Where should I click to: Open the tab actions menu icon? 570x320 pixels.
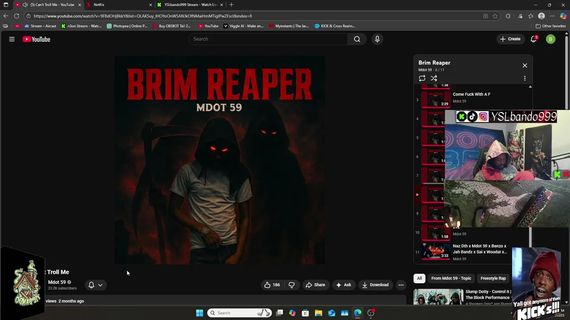[6, 4]
